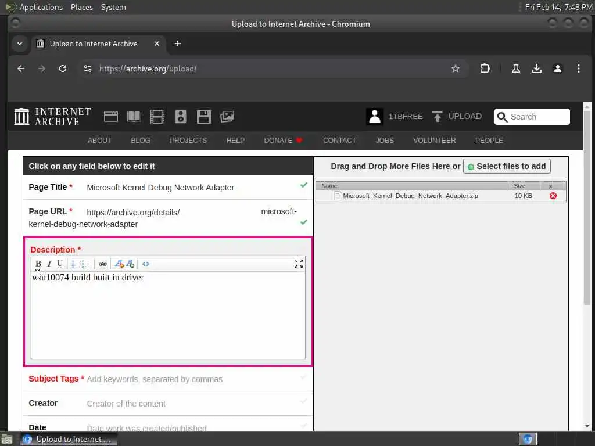595x446 pixels.
Task: Open the Texts book icon
Action: point(134,116)
